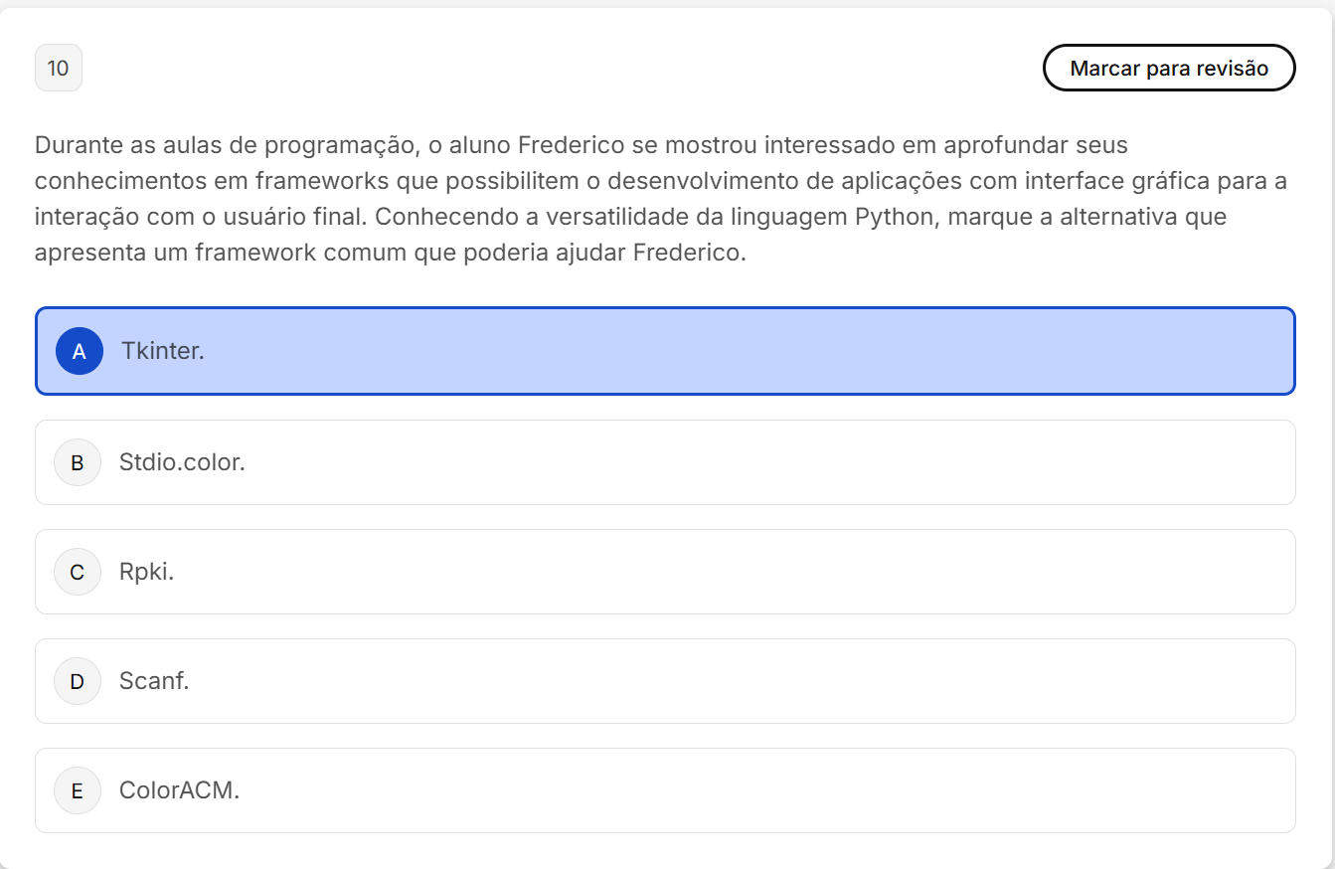Select the Scanf answer text
This screenshot has height=869, width=1335.
tap(154, 681)
